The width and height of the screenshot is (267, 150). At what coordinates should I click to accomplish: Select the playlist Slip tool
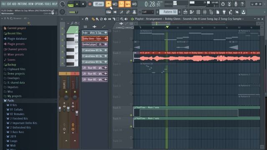coord(109,19)
